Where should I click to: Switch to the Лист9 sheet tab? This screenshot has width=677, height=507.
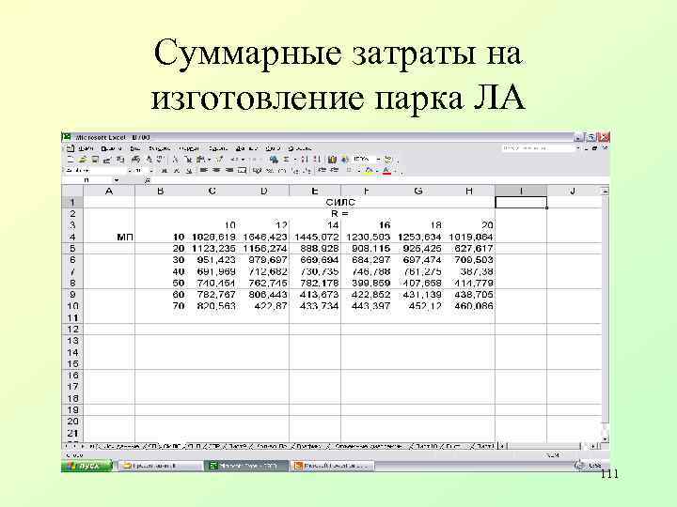(238, 446)
